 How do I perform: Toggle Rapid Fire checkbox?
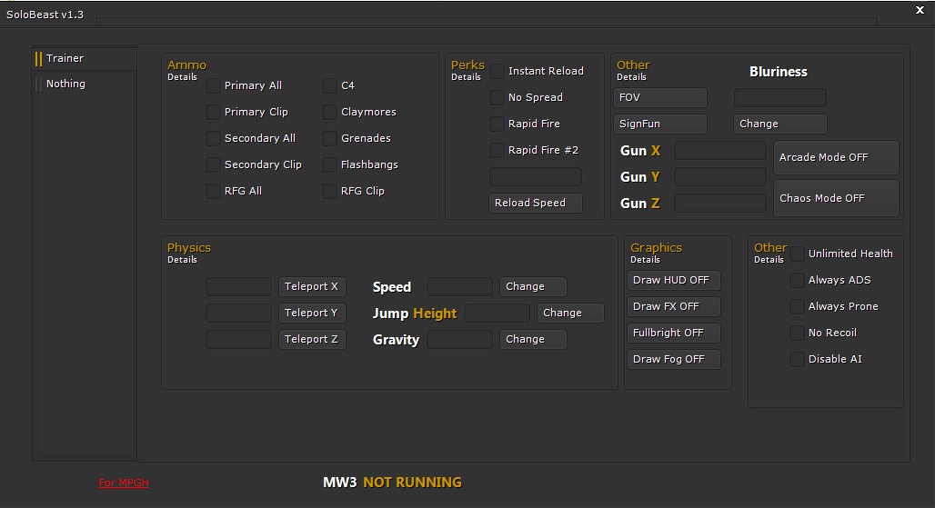tap(497, 124)
